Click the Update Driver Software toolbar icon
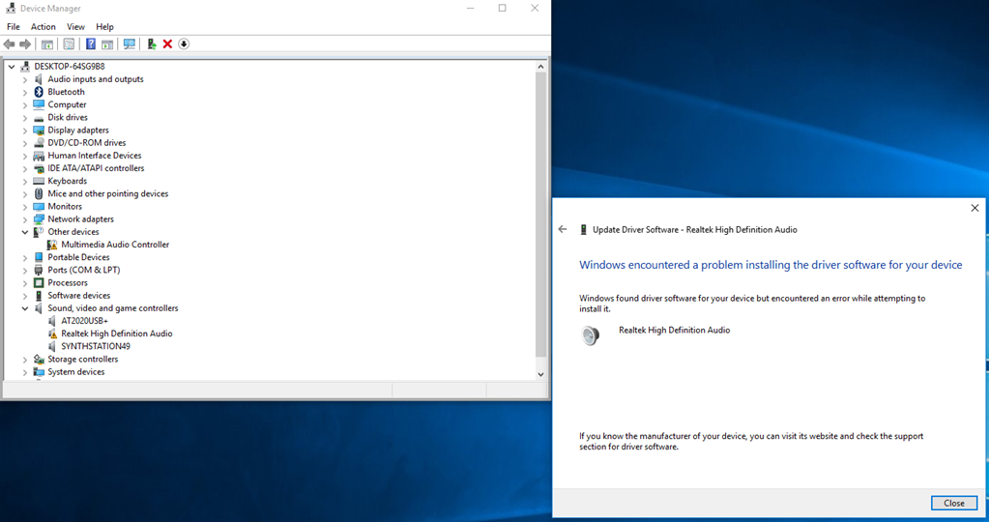Viewport: 990px width, 522px height. [152, 44]
